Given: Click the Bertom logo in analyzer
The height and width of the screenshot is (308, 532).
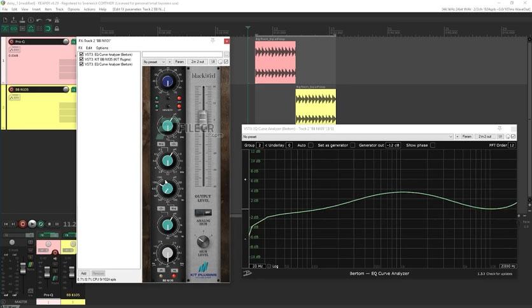Looking at the screenshot, I should click(x=248, y=273).
